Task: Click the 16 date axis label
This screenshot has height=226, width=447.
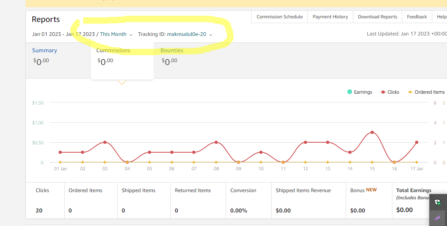Action: pyautogui.click(x=394, y=169)
